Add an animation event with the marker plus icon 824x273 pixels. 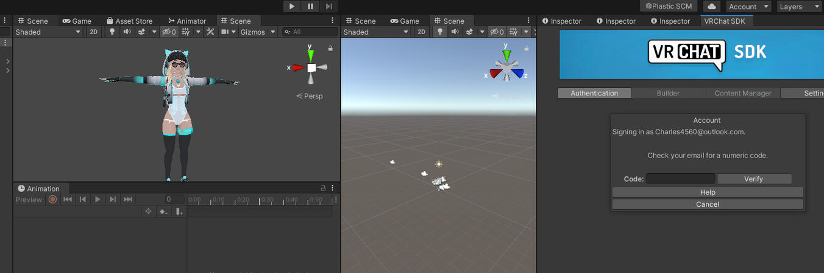point(179,212)
